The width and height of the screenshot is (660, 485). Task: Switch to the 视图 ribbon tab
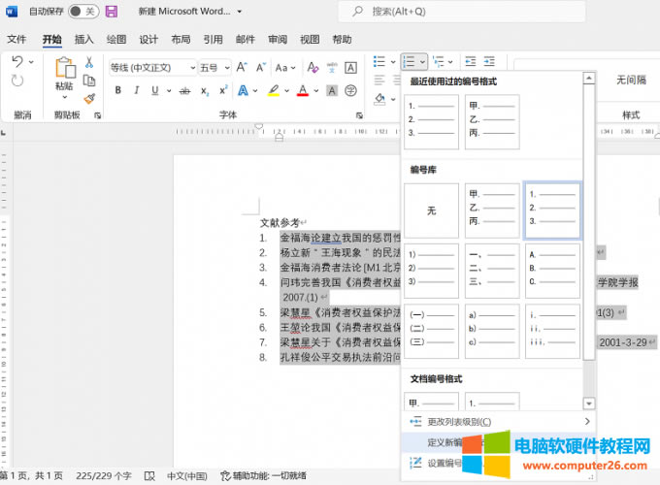click(310, 40)
